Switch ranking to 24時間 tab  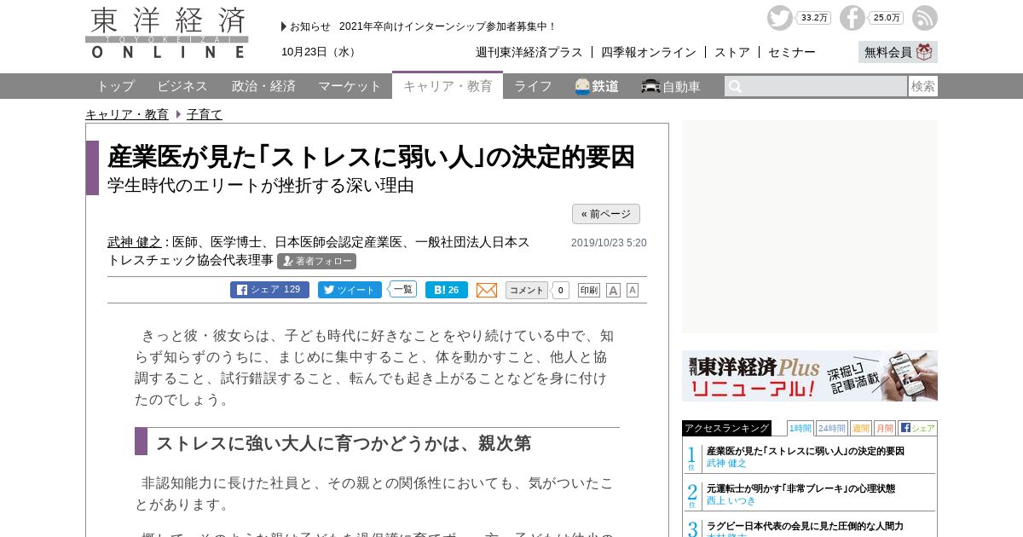coord(831,428)
